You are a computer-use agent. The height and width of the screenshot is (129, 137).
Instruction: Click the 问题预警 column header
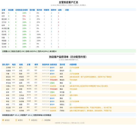(x=73, y=64)
